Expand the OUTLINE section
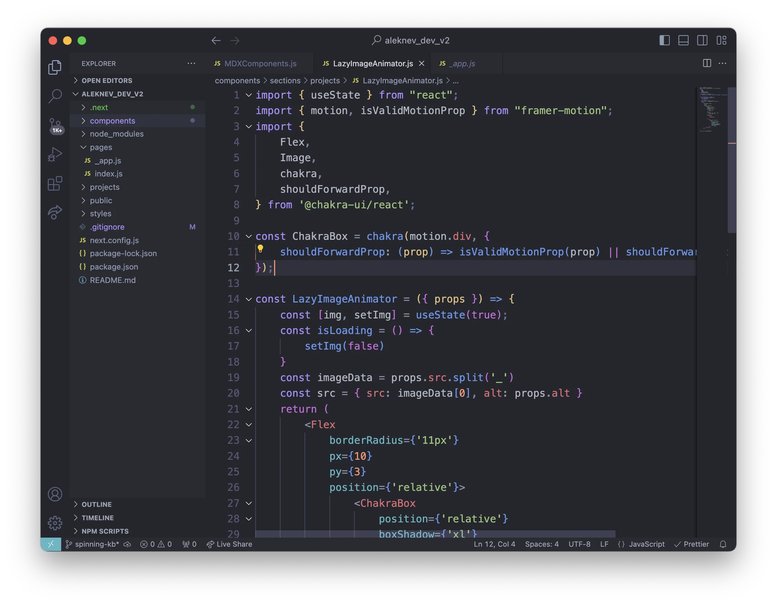 coord(96,504)
